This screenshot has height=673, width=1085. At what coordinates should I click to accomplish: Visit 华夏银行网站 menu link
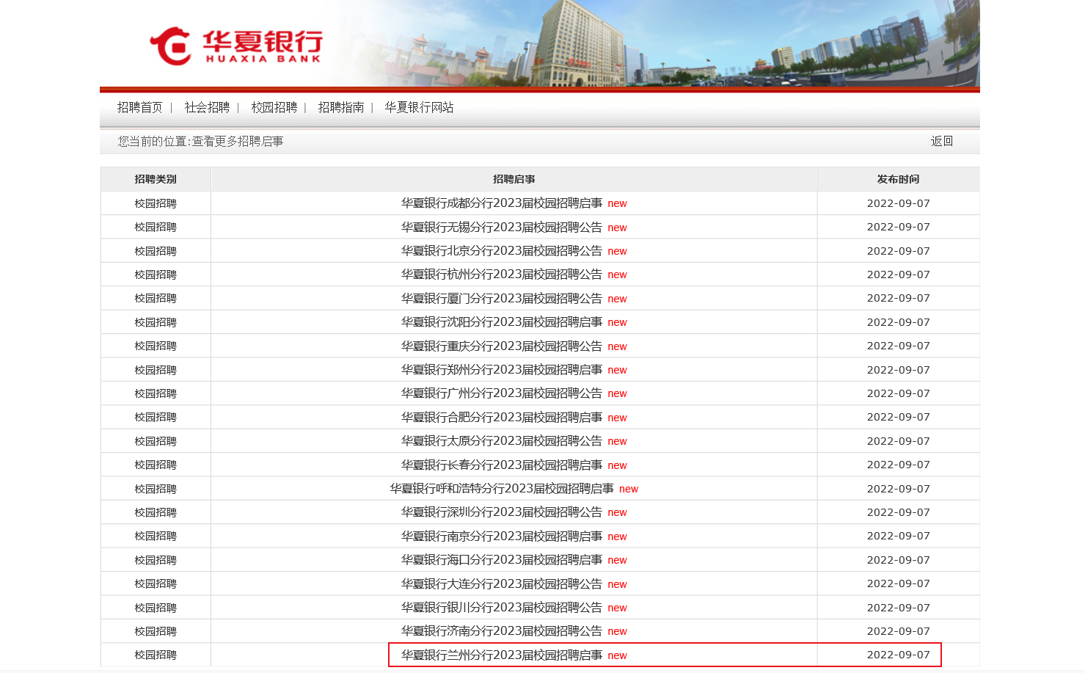click(x=419, y=108)
